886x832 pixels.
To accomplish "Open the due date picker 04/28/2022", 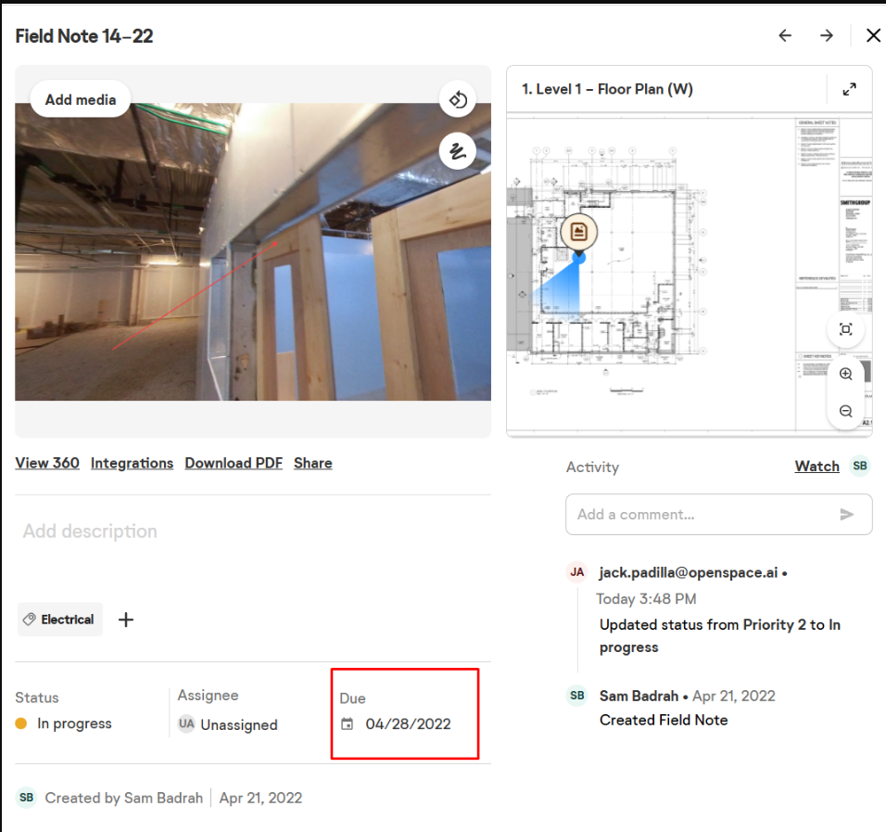I will [x=396, y=724].
